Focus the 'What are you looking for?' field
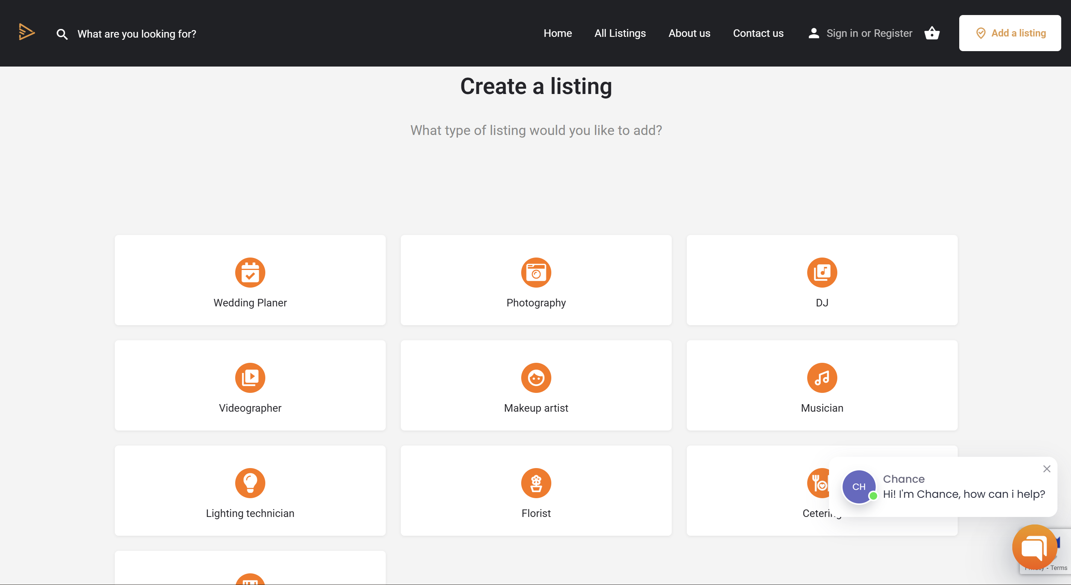This screenshot has width=1071, height=585. [x=137, y=34]
